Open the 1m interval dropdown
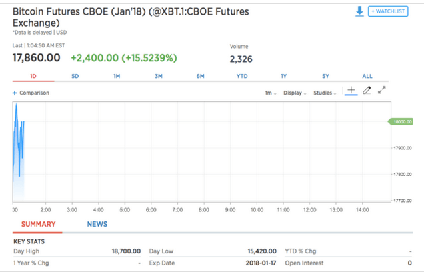The image size is (424, 272). coord(270,93)
